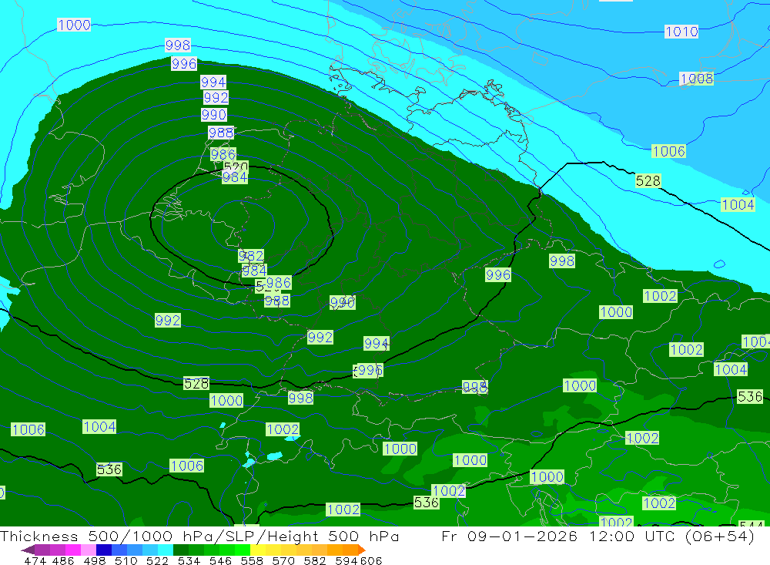Image resolution: width=770 pixels, height=565 pixels.
Task: Click the '(06+54)' forecast run text
Action: (721, 536)
